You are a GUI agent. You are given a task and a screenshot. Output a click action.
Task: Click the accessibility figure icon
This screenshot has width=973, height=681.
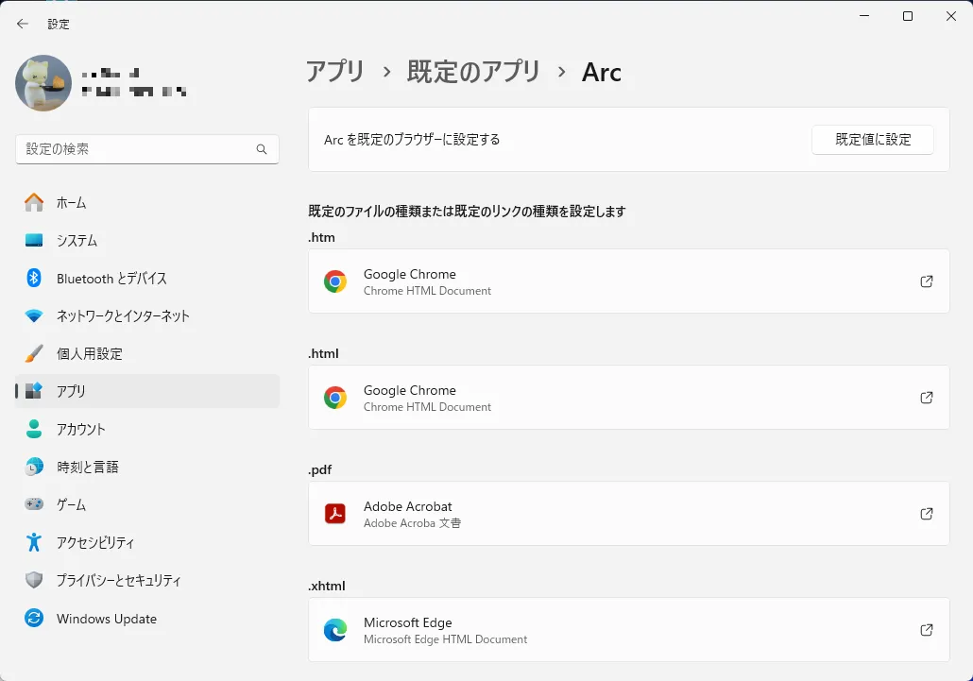(x=34, y=542)
